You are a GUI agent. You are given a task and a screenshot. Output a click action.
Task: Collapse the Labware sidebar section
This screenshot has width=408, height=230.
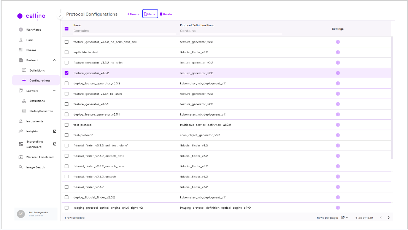pyautogui.click(x=54, y=90)
